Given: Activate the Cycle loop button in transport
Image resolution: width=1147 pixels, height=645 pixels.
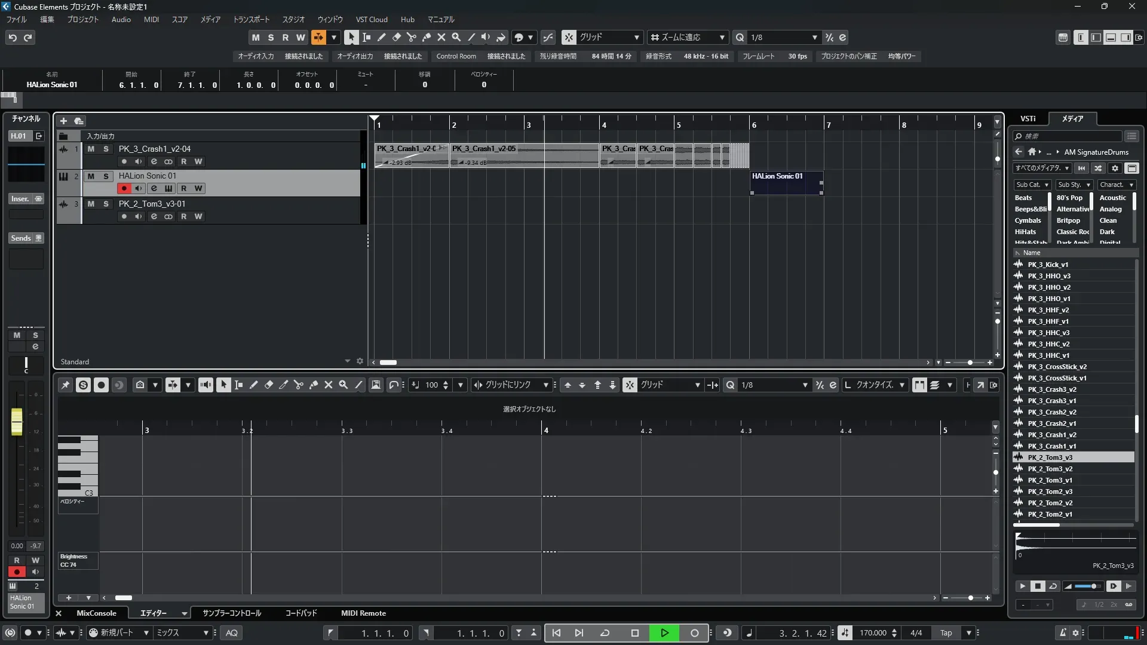Looking at the screenshot, I should point(605,632).
